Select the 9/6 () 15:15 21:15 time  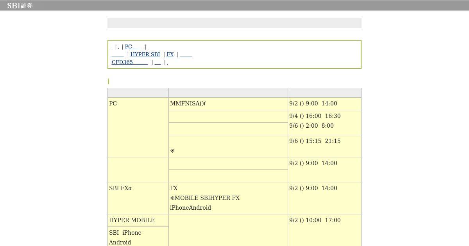click(315, 141)
